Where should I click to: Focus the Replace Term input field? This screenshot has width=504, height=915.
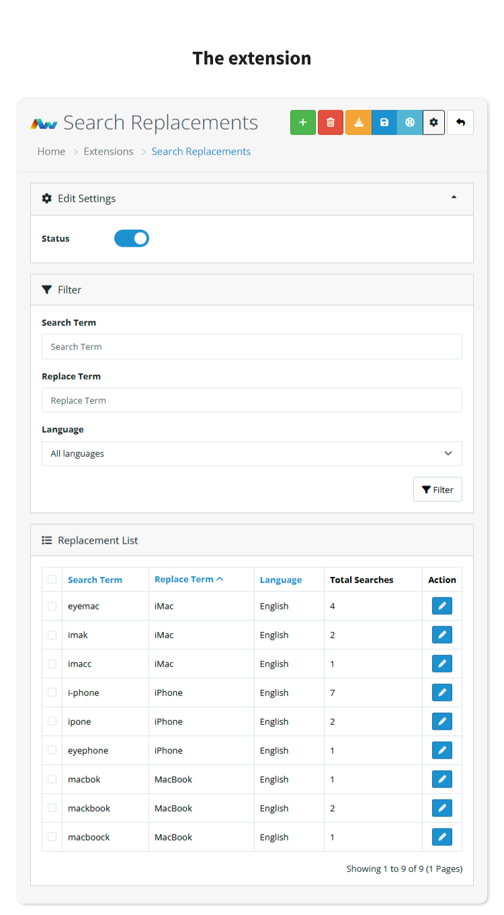[x=252, y=400]
